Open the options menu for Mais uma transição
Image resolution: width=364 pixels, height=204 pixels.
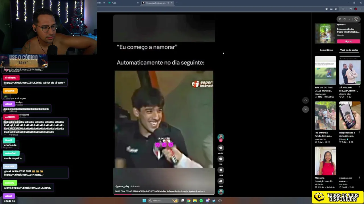(335, 178)
